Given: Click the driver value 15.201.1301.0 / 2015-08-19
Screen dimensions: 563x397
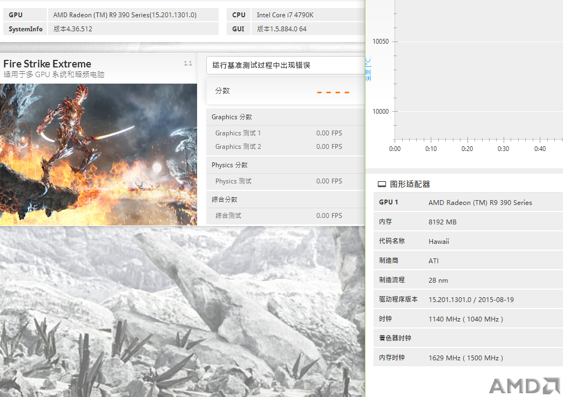Looking at the screenshot, I should pos(471,300).
